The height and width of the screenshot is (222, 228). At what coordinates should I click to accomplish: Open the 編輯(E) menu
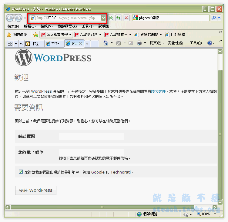coord(30,26)
